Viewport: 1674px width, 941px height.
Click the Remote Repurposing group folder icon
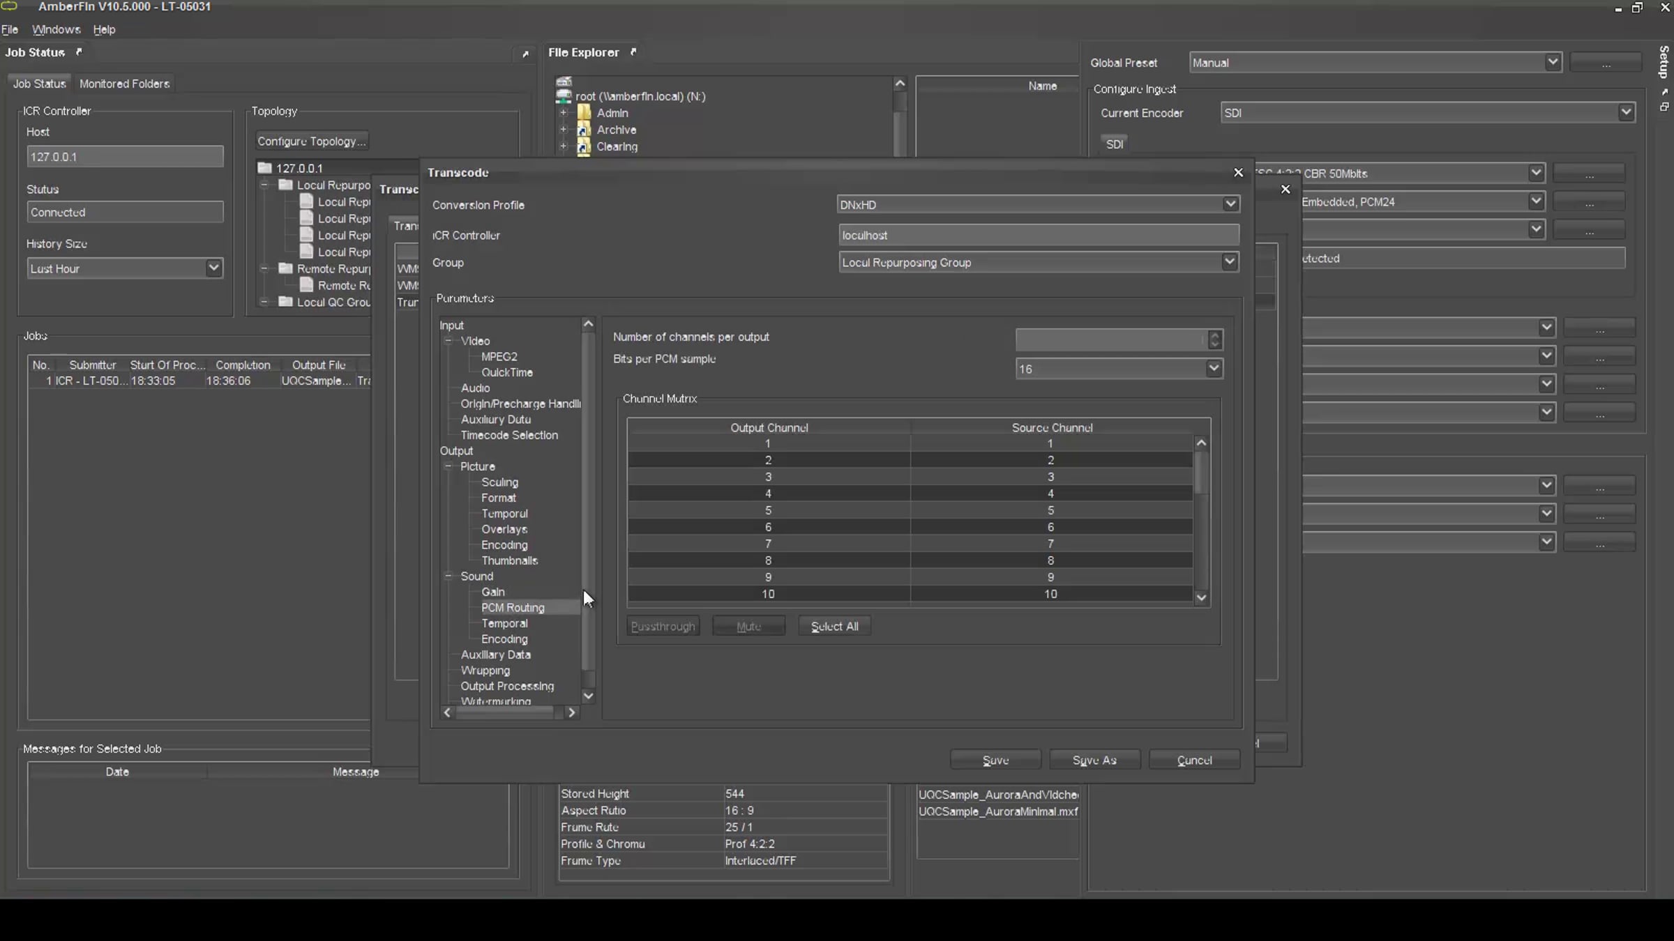(285, 268)
